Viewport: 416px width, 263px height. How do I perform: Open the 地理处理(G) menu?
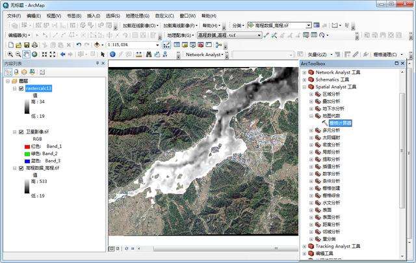[x=137, y=16]
